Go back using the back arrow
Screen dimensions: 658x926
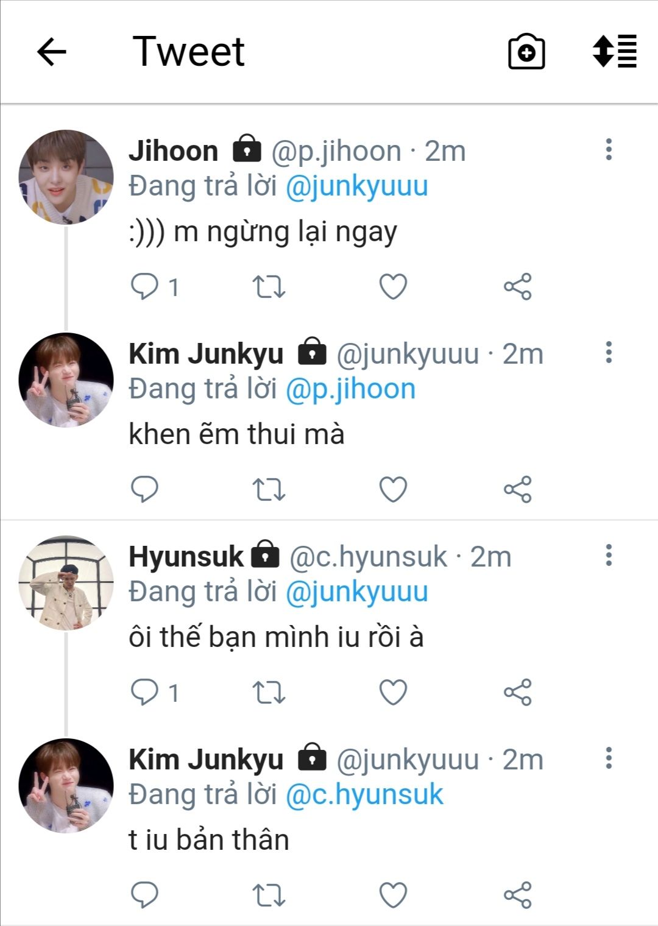pos(52,52)
